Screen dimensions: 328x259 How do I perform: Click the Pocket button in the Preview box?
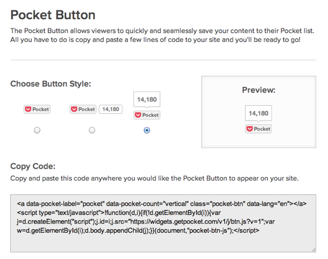[259, 129]
